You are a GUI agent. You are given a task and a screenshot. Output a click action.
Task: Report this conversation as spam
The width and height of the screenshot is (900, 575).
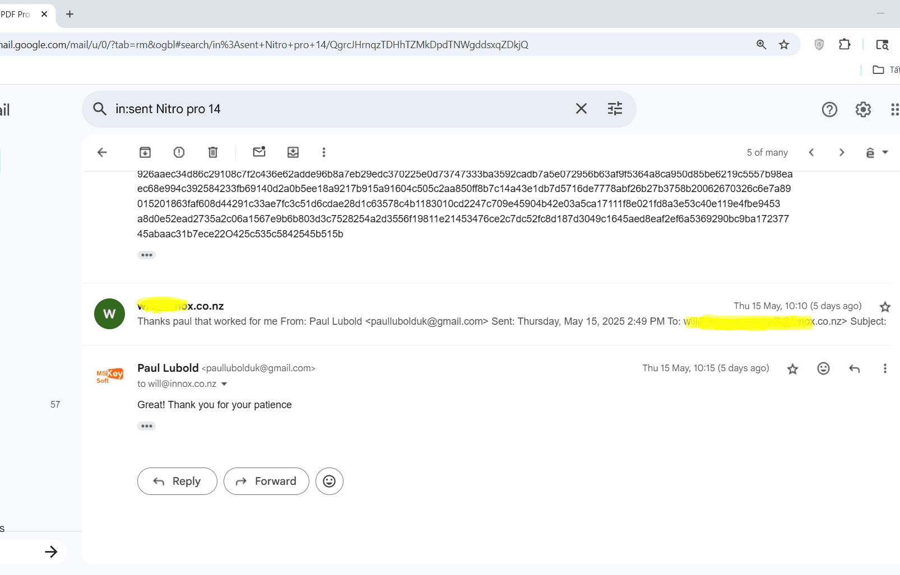click(x=179, y=152)
